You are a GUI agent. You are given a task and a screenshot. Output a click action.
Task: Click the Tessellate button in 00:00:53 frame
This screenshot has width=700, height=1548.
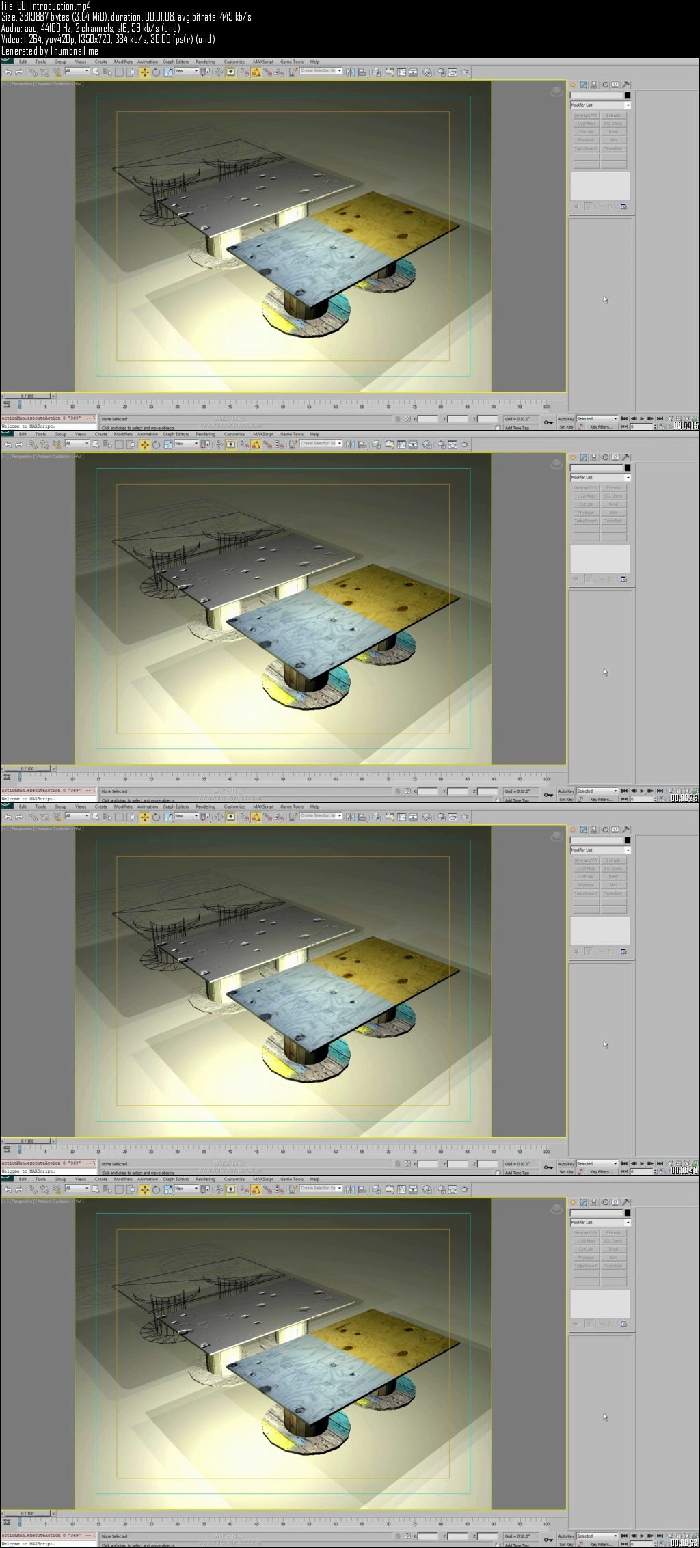tap(613, 1266)
